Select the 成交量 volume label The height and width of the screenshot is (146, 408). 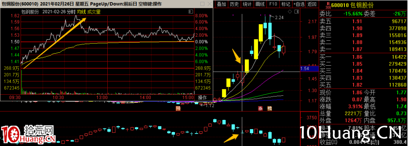tap(94, 12)
